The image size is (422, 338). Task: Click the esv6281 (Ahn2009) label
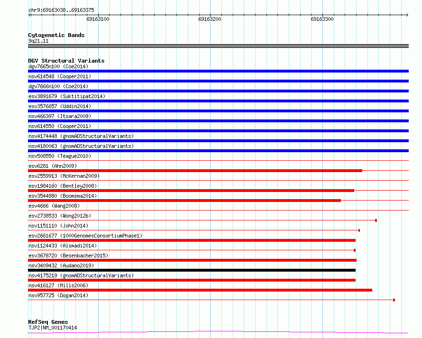click(x=53, y=166)
